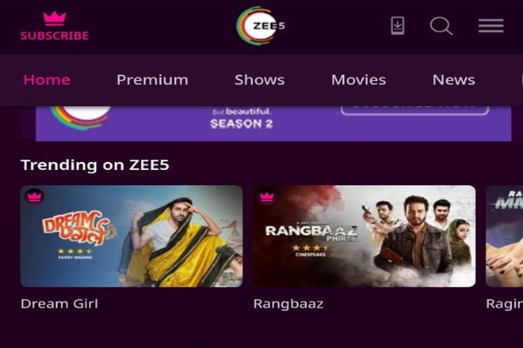This screenshot has width=523, height=348.
Task: Tap premium crown badge on Rangbaaz
Action: pos(266,197)
